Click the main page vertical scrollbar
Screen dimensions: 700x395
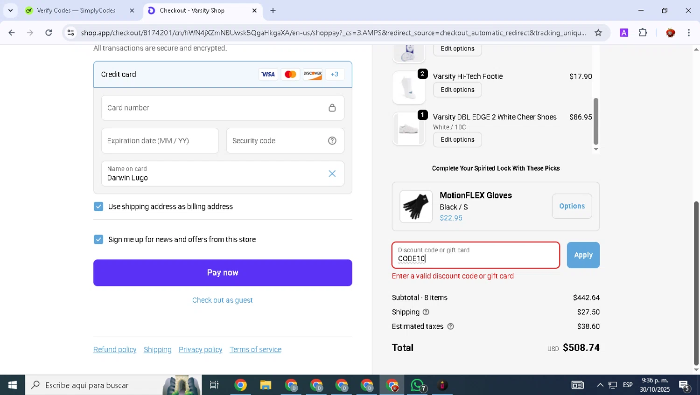(696, 283)
